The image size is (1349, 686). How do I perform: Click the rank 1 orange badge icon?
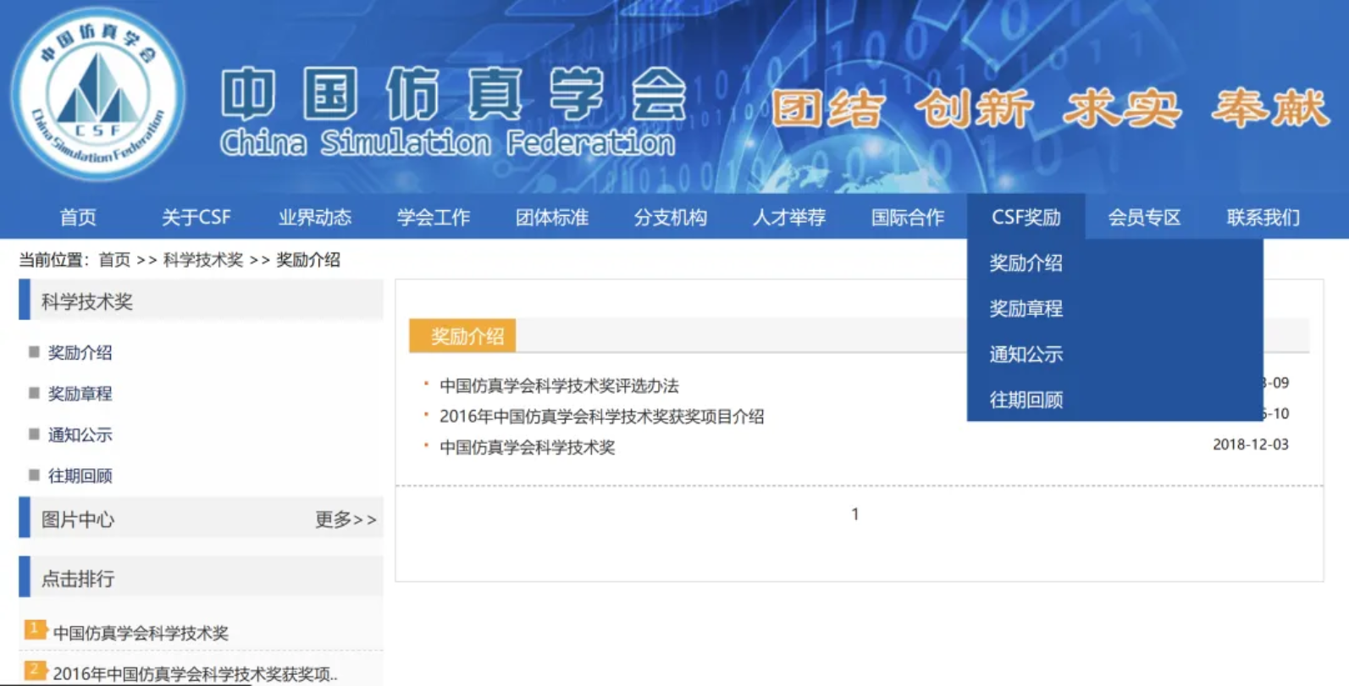(35, 629)
